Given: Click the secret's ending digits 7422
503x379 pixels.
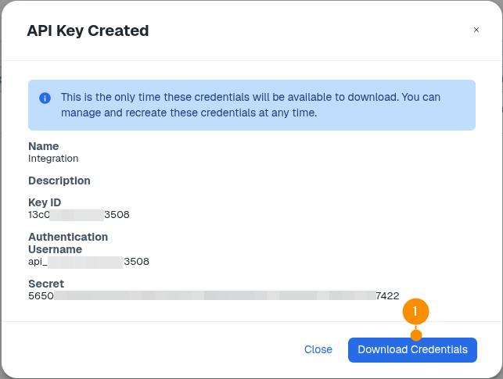Looking at the screenshot, I should pyautogui.click(x=387, y=296).
